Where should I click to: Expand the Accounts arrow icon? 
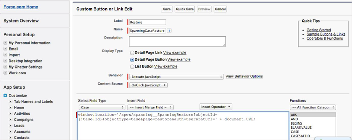[x=11, y=132]
